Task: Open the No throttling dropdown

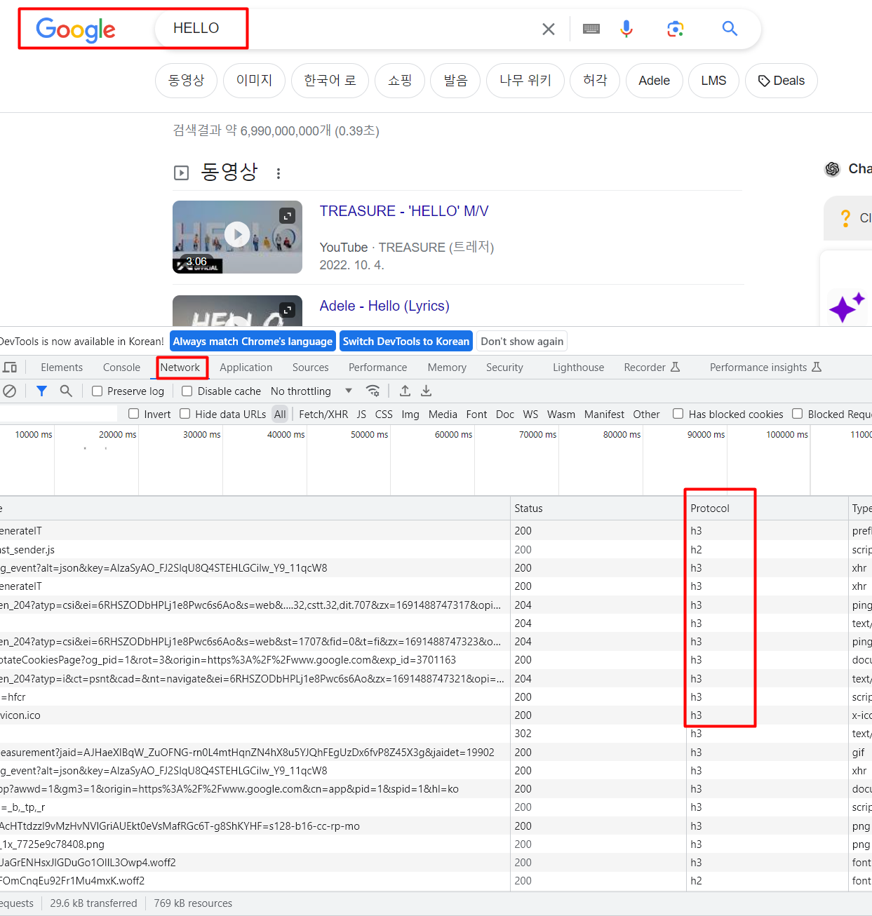Action: 311,391
